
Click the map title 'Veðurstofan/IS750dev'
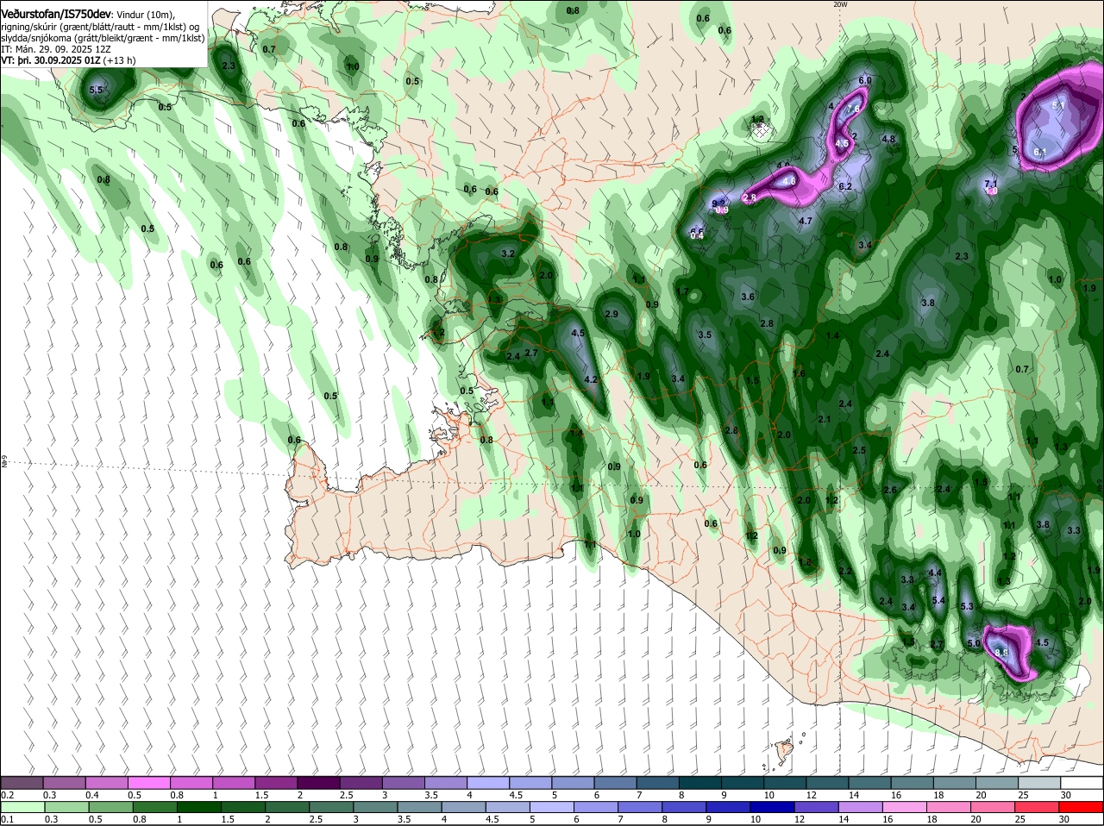click(57, 15)
